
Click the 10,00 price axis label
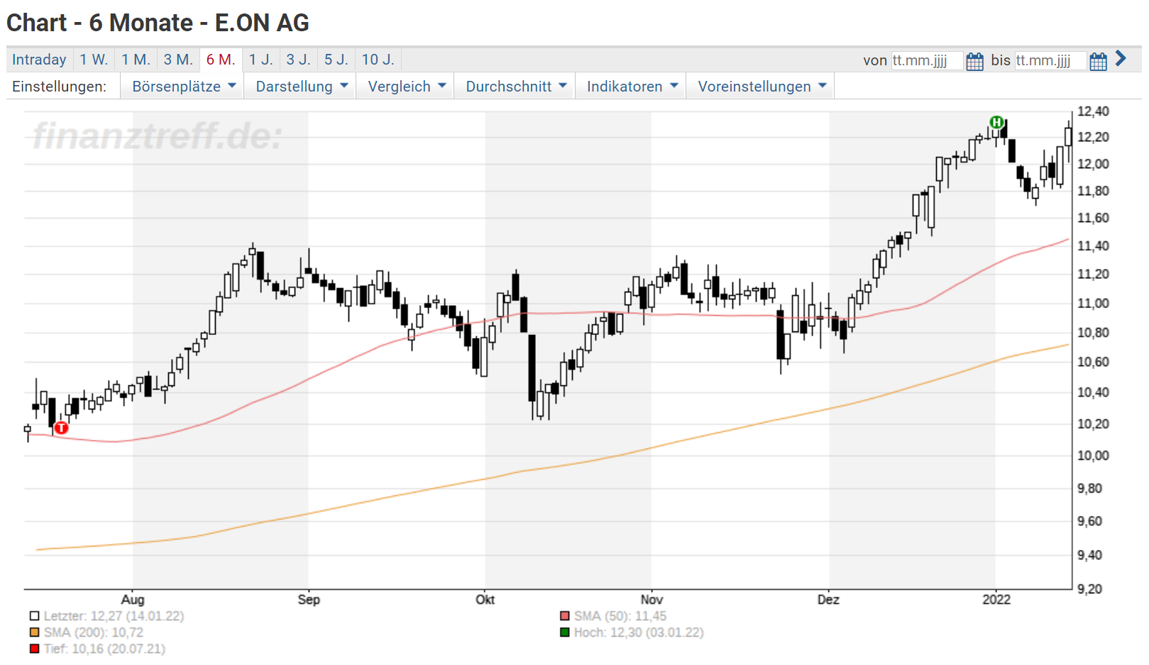(1093, 456)
